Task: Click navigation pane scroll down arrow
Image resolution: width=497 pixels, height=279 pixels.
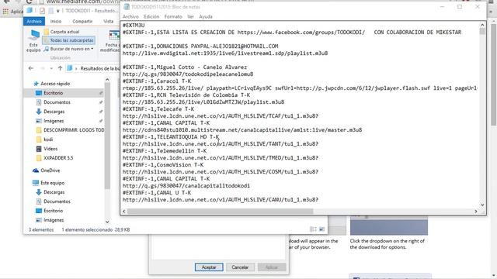Action: (x=107, y=222)
